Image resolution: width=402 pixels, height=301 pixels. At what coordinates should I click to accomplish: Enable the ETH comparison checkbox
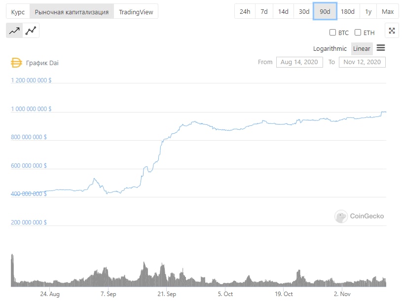pos(358,32)
